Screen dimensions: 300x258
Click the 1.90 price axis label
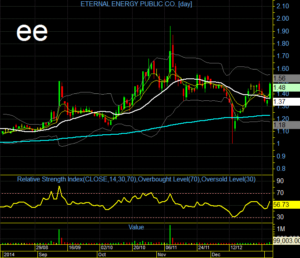[x=282, y=31]
